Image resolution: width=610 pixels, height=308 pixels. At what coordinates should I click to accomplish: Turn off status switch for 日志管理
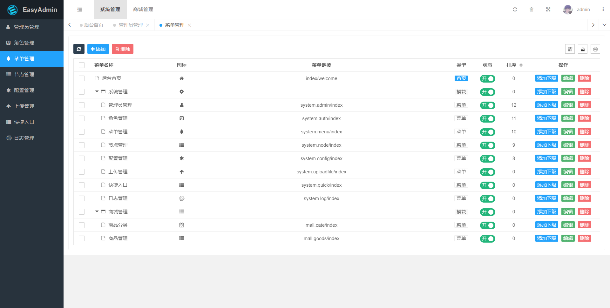(487, 198)
